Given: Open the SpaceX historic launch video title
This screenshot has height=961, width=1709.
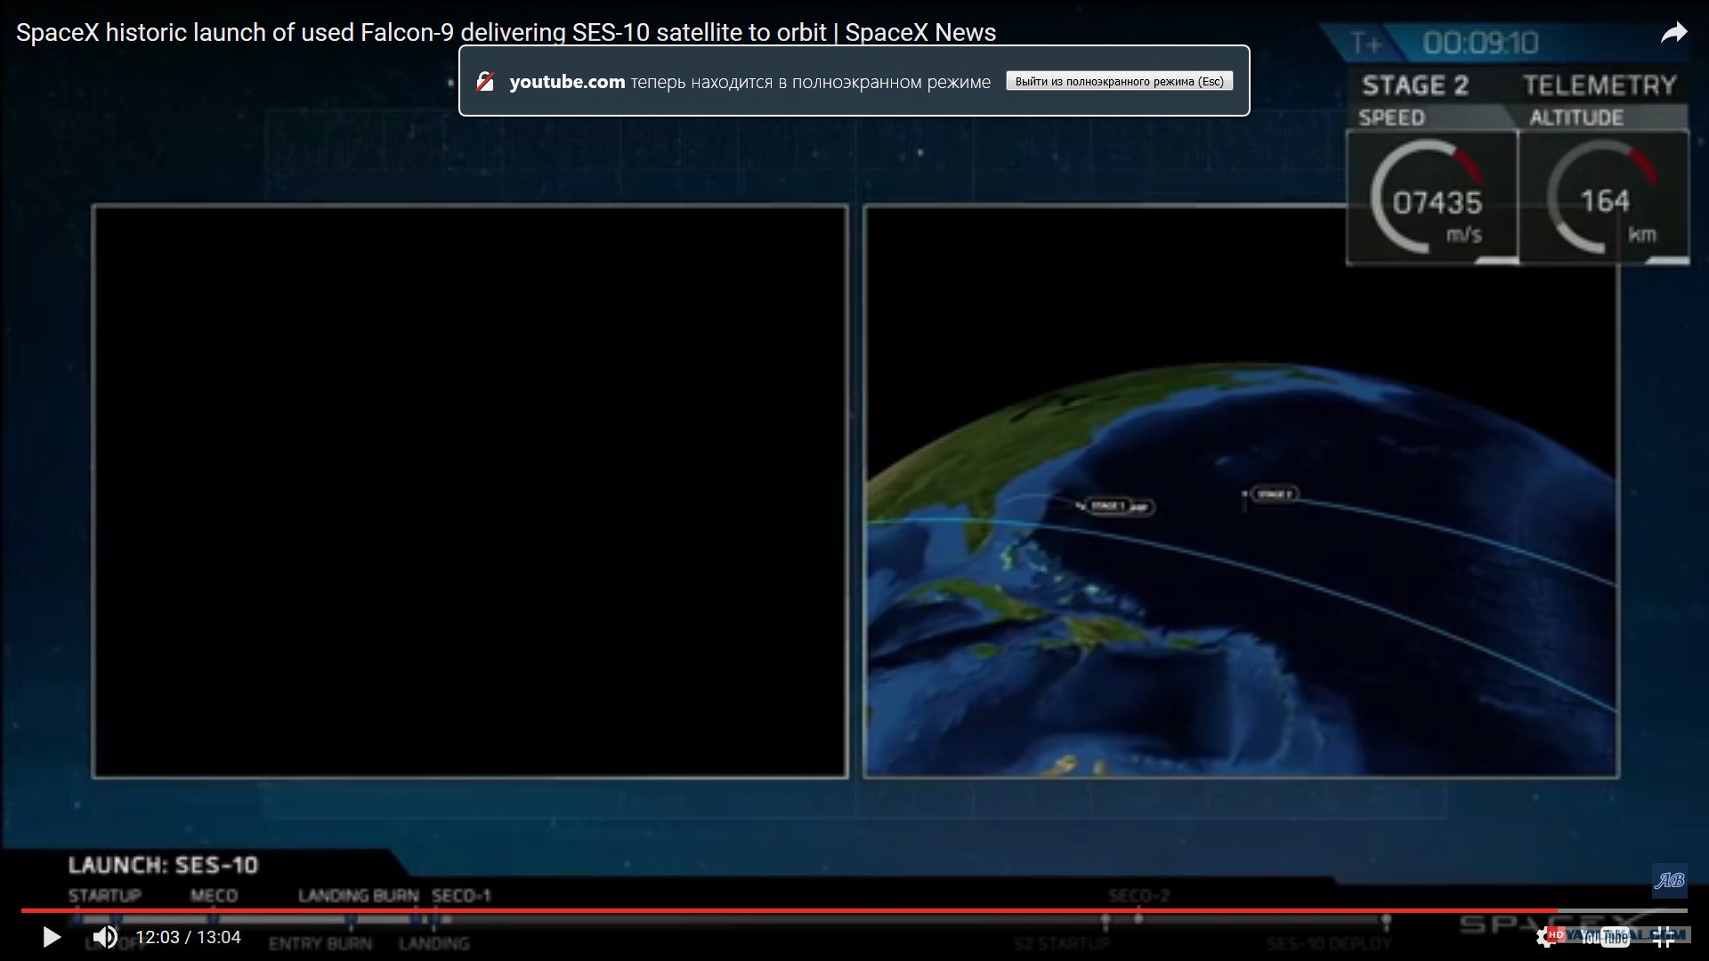Looking at the screenshot, I should tap(506, 33).
